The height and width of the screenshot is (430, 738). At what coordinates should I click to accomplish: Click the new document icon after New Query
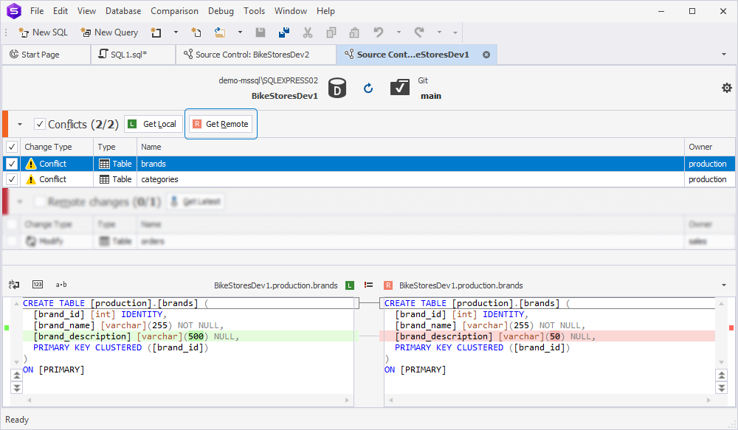(156, 32)
